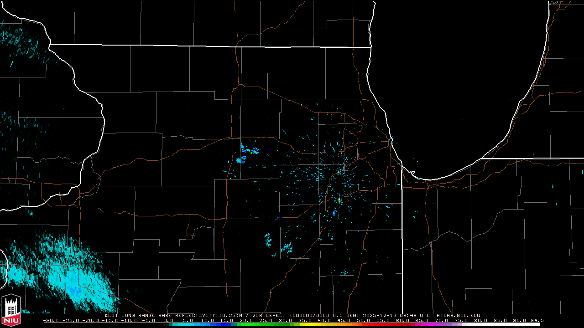Viewport: 584px width, 328px height.
Task: Click the cyan echo patches south-southwest of radar
Action: coord(278,244)
